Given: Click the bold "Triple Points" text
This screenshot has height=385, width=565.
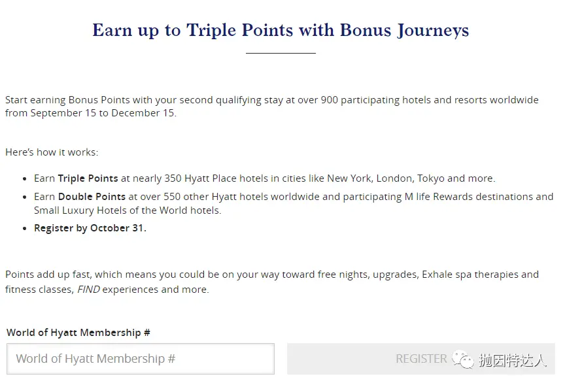Looking at the screenshot, I should click(x=88, y=178).
